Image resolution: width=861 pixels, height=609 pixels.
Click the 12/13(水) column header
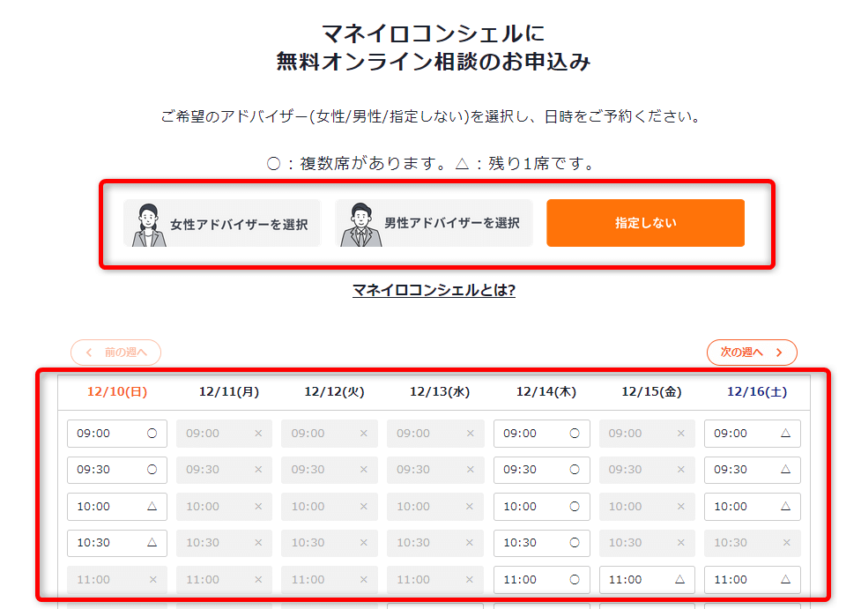(440, 391)
